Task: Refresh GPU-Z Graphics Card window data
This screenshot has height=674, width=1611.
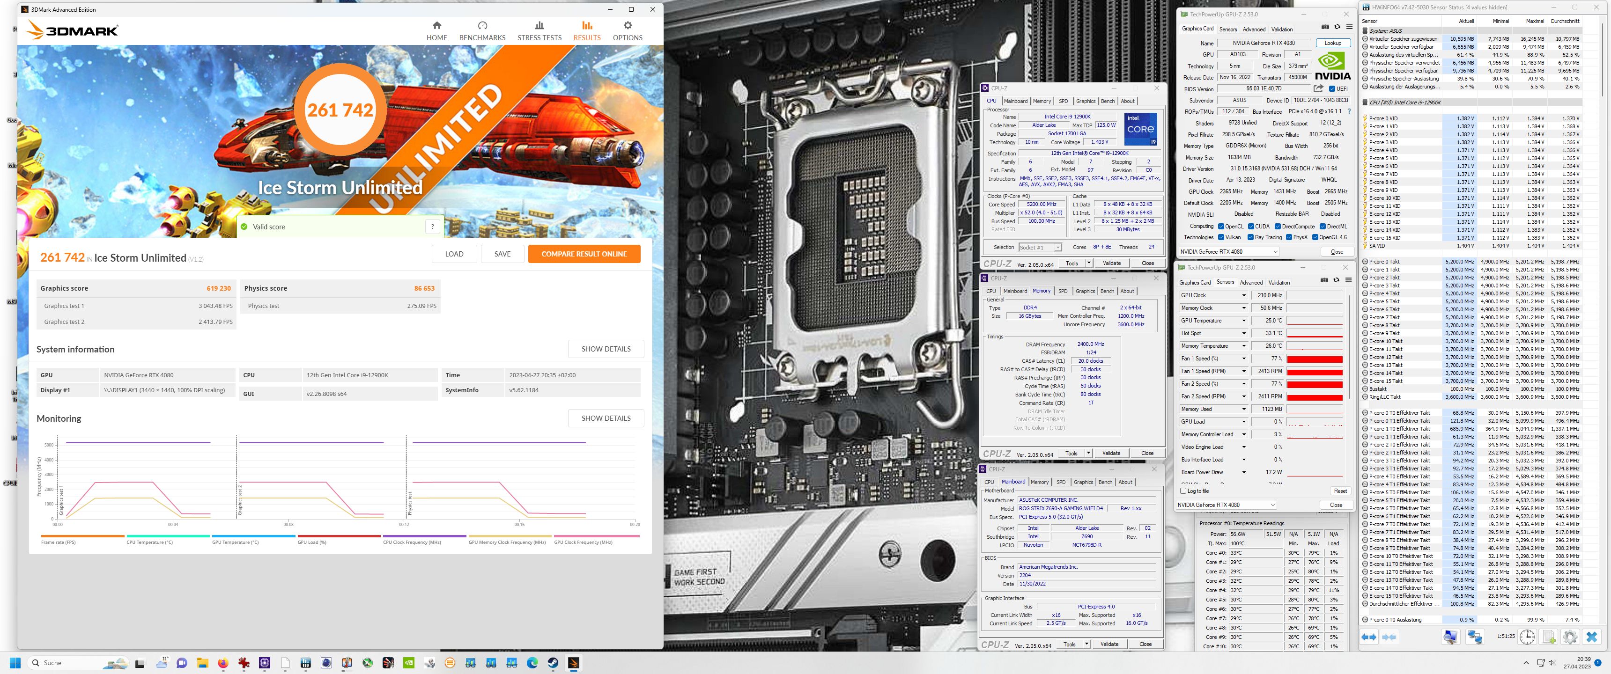Action: click(x=1337, y=27)
